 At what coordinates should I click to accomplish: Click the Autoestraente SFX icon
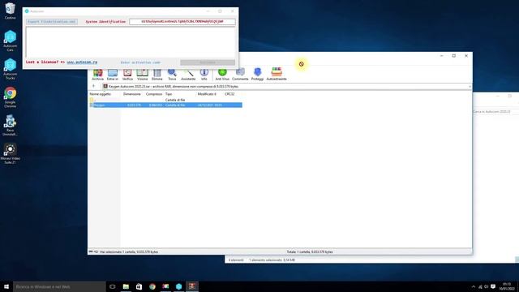(277, 75)
